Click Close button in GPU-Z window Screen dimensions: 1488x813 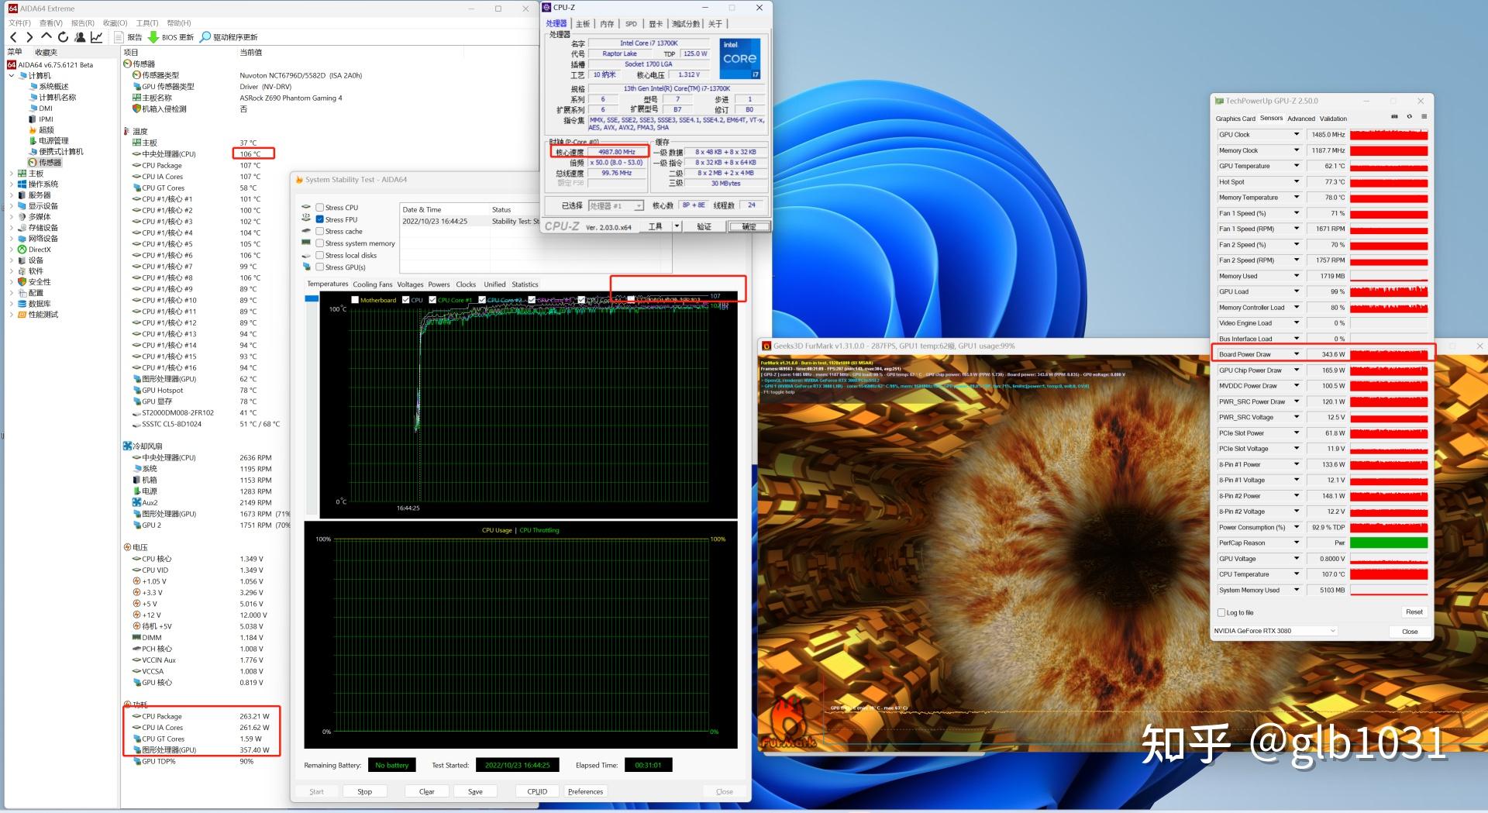[1410, 632]
